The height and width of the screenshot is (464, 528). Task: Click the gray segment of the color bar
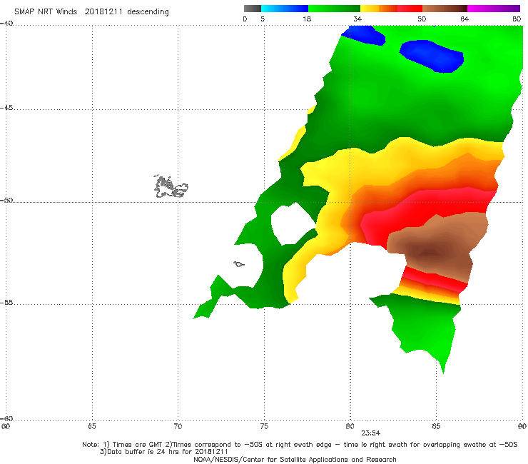(252, 9)
